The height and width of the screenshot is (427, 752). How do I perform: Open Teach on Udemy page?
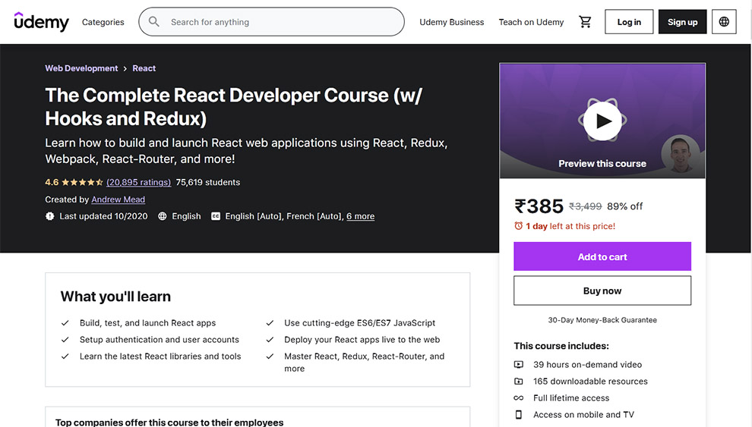(532, 22)
